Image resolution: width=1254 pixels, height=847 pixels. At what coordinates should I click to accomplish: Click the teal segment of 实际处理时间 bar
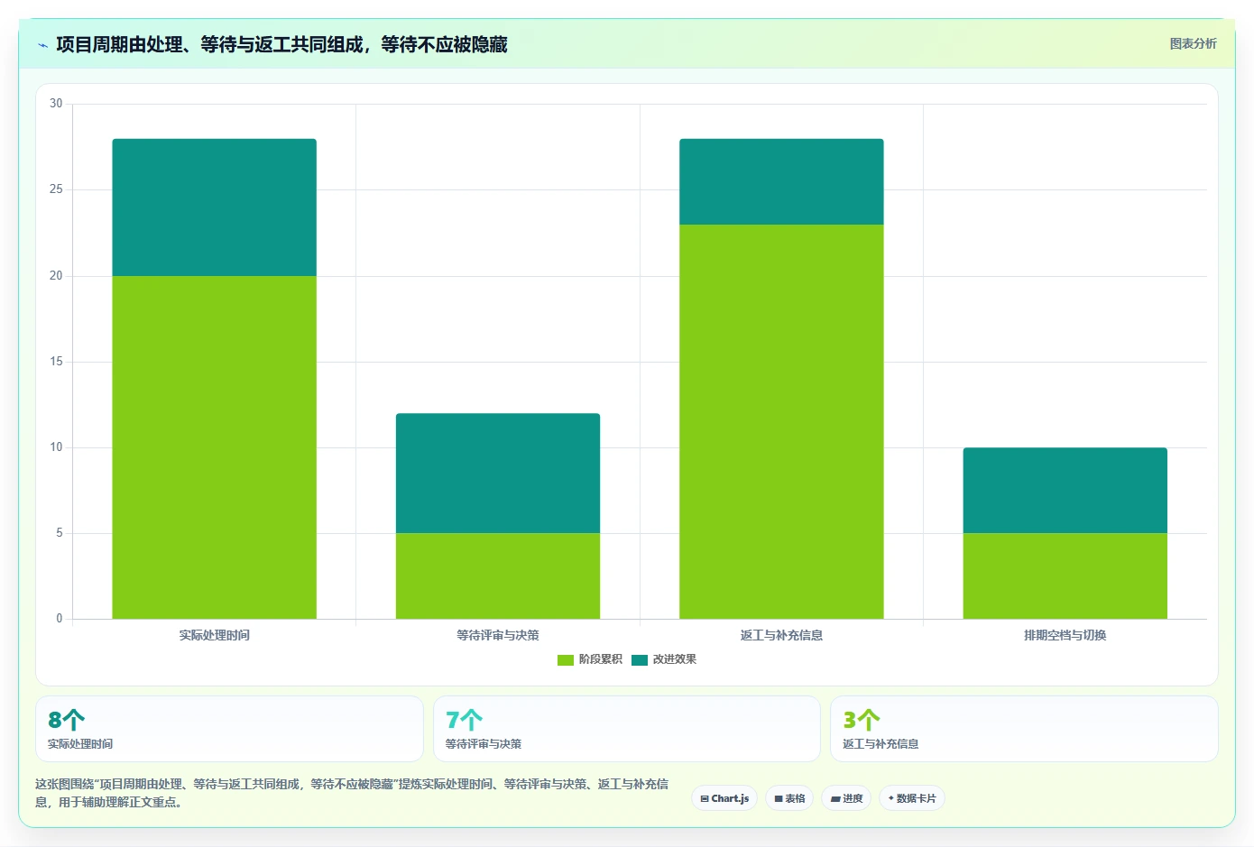pos(214,207)
